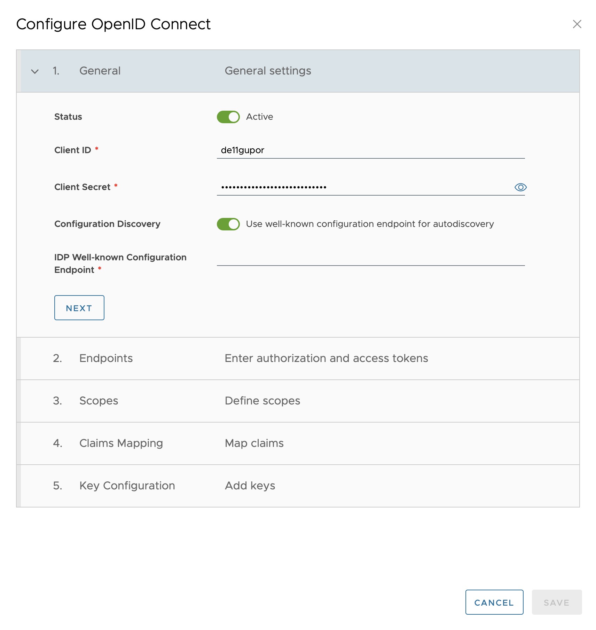Reveal the client secret with eye icon
The image size is (596, 630).
pyautogui.click(x=520, y=187)
